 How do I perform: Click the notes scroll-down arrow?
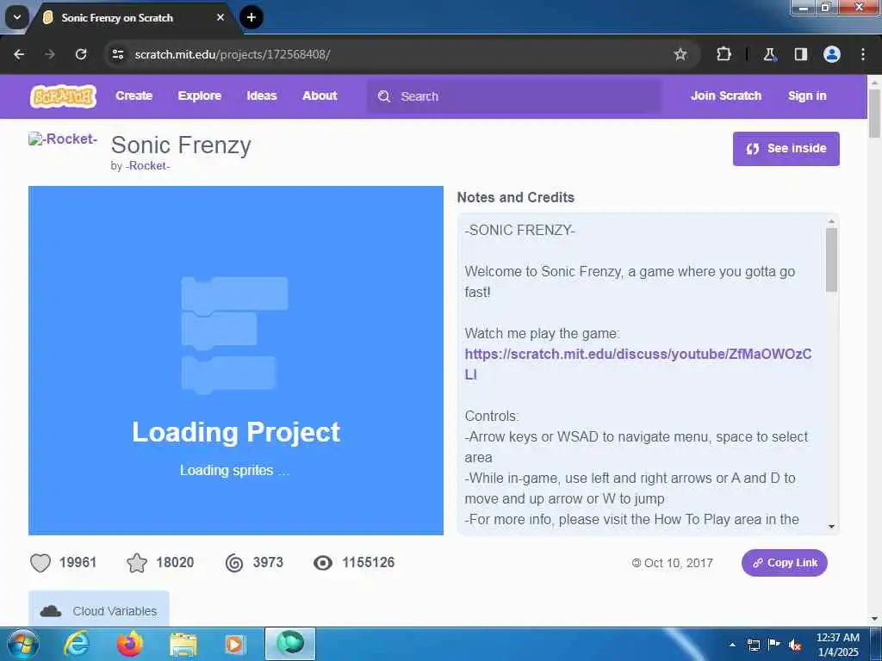tap(831, 527)
